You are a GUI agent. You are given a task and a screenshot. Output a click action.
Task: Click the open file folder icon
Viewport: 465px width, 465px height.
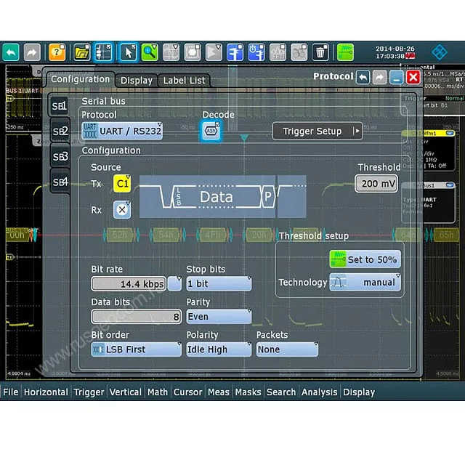pyautogui.click(x=81, y=52)
